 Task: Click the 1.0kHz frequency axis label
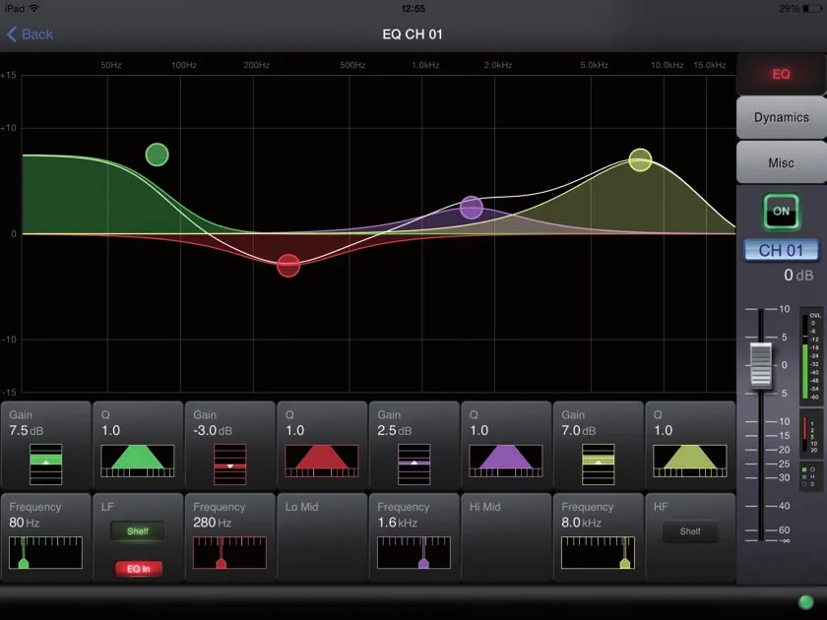425,65
